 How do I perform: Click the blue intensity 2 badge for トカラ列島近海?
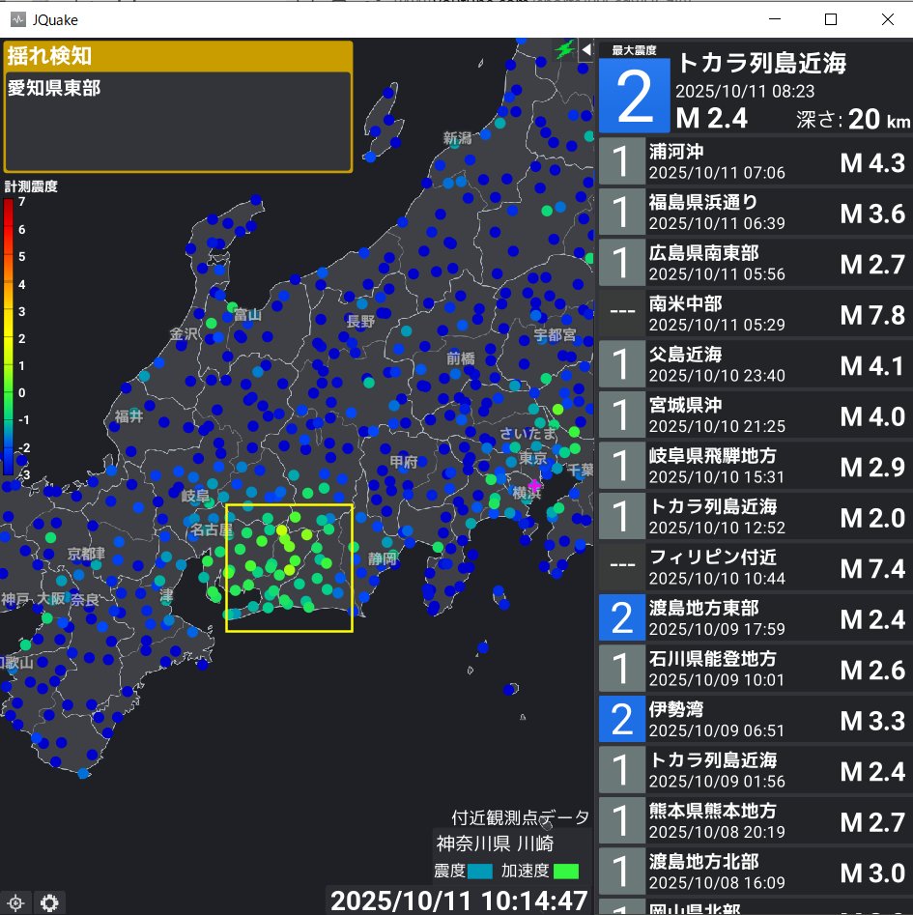click(633, 97)
